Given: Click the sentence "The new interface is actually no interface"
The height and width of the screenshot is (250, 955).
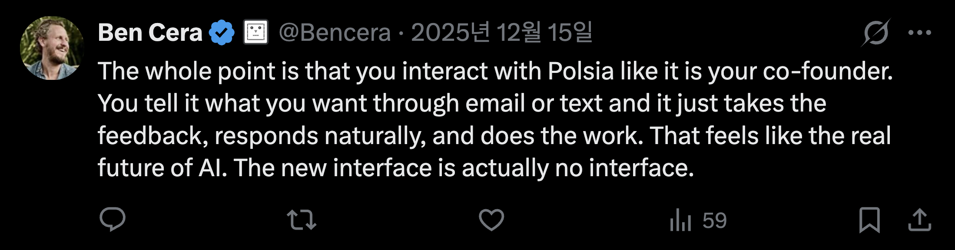Looking at the screenshot, I should [x=463, y=168].
